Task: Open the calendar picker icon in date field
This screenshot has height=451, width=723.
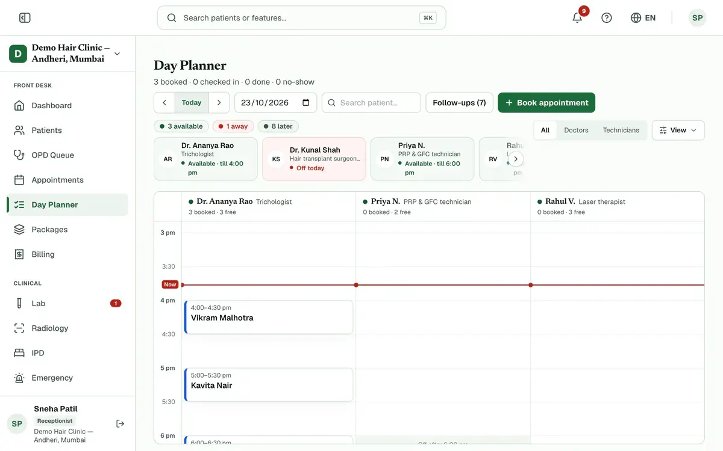Action: pyautogui.click(x=306, y=103)
